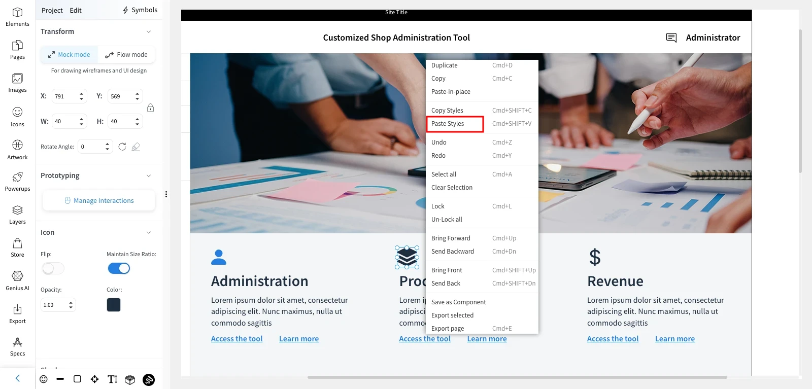The width and height of the screenshot is (812, 389).
Task: Select the line tool in bottom toolbar
Action: pyautogui.click(x=60, y=379)
